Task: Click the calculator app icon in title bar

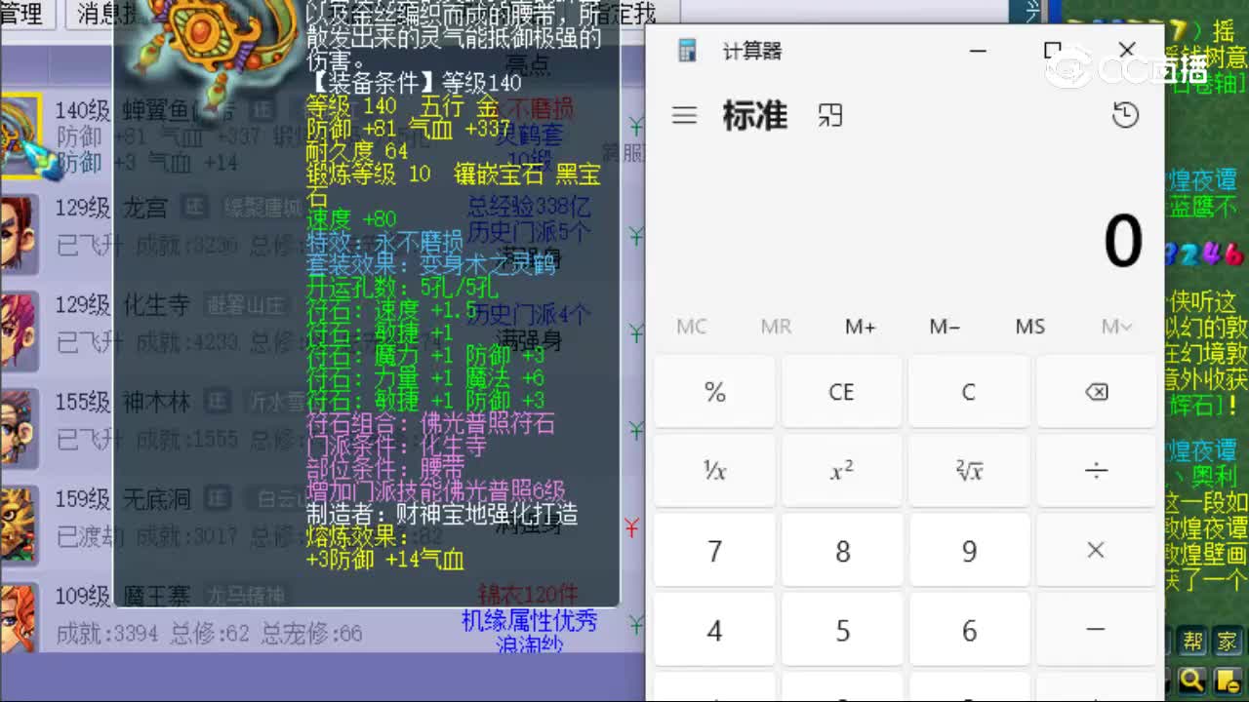Action: tap(687, 51)
